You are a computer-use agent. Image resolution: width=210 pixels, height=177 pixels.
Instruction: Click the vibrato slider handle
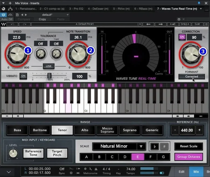[x=49, y=76]
